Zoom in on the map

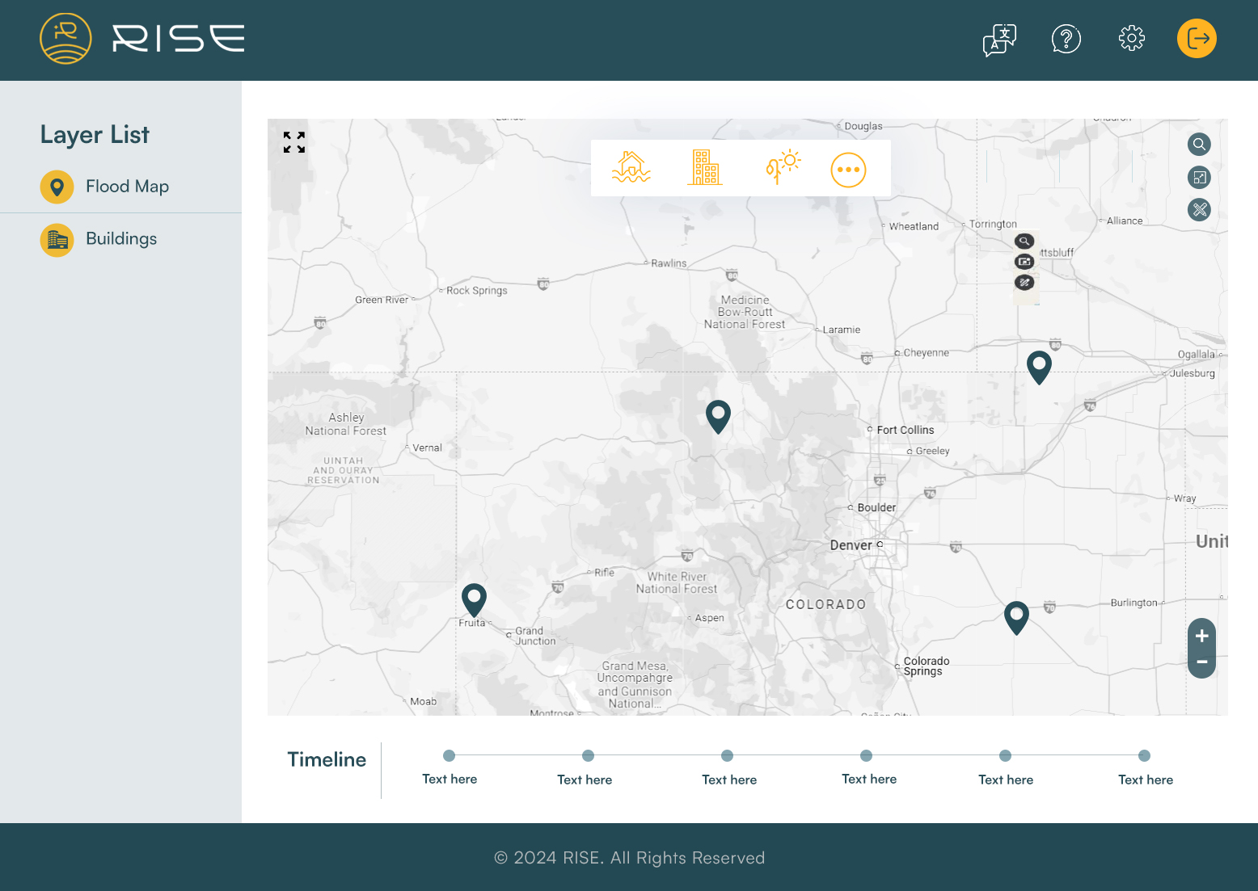(1201, 636)
